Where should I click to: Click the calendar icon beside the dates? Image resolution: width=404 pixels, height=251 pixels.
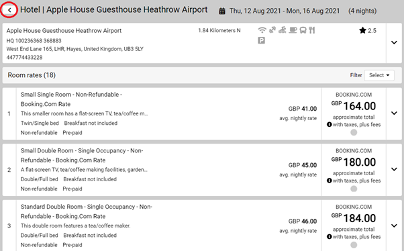point(222,11)
